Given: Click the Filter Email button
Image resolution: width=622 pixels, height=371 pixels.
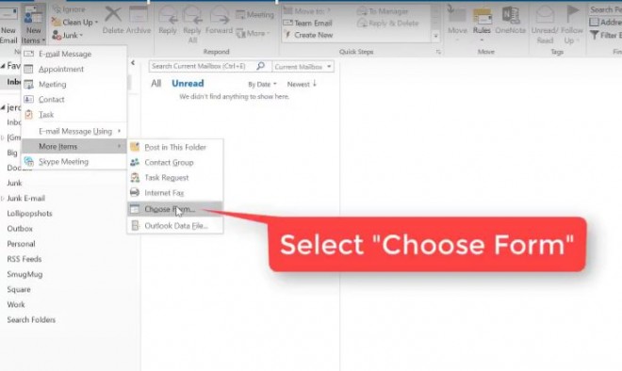Looking at the screenshot, I should point(606,35).
